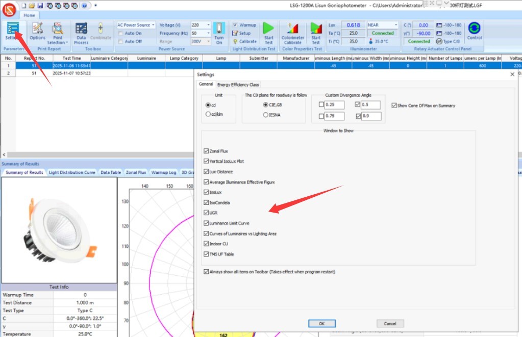The image size is (522, 337).
Task: Toggle the Zonal Flux checkbox
Action: click(206, 151)
